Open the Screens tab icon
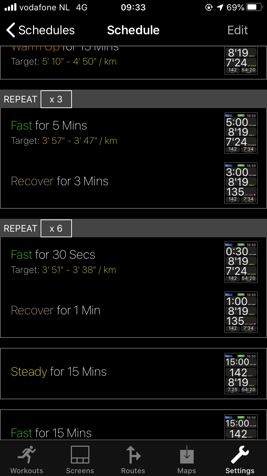 click(x=80, y=454)
